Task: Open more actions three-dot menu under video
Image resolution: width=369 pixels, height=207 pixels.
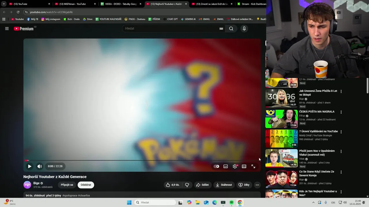Action: [x=257, y=185]
